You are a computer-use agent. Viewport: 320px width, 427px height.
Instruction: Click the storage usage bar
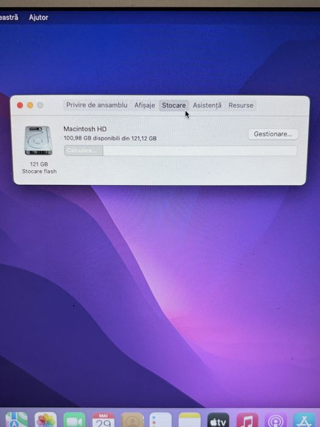coord(180,151)
